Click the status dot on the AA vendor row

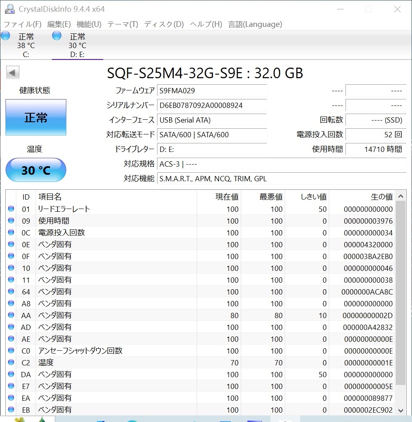(11, 315)
